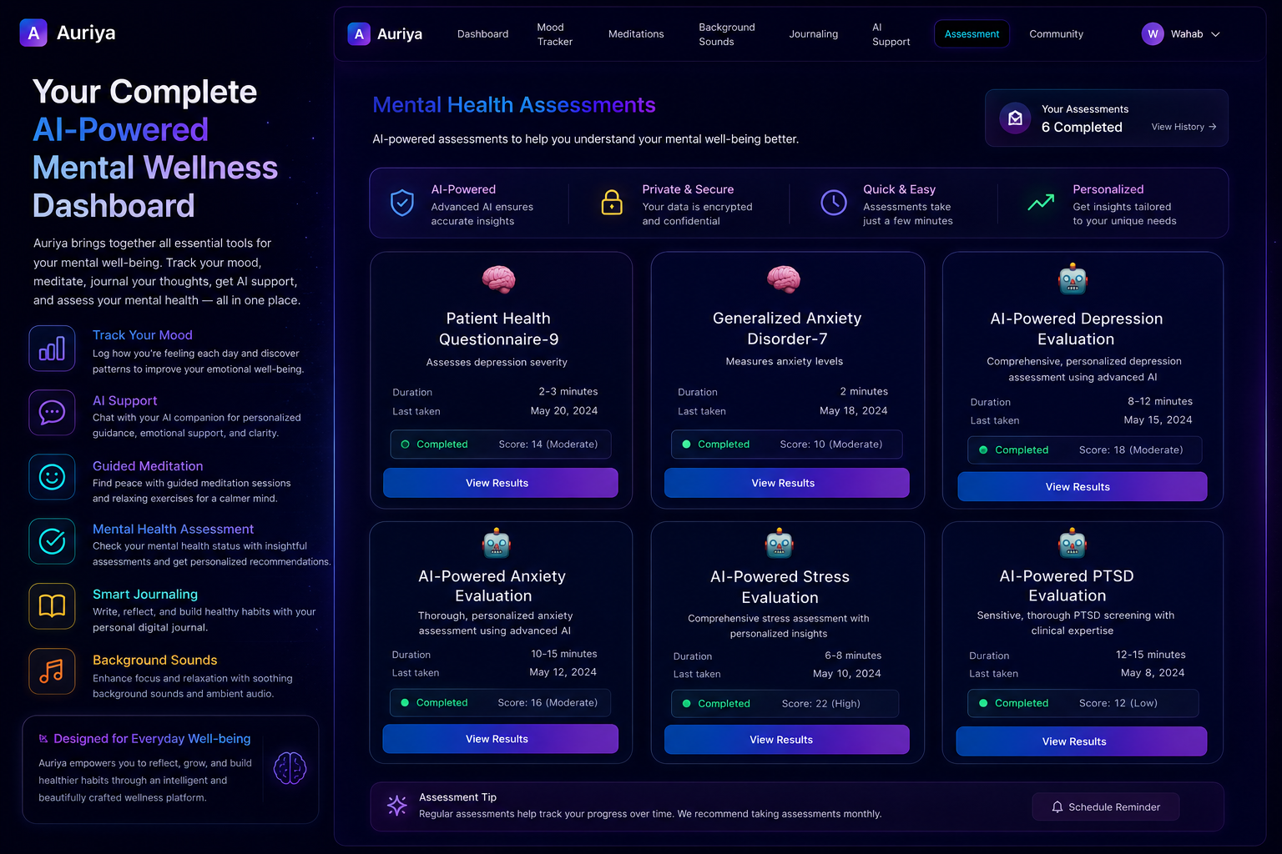
Task: Click the Background Sounds music note icon
Action: 52,671
